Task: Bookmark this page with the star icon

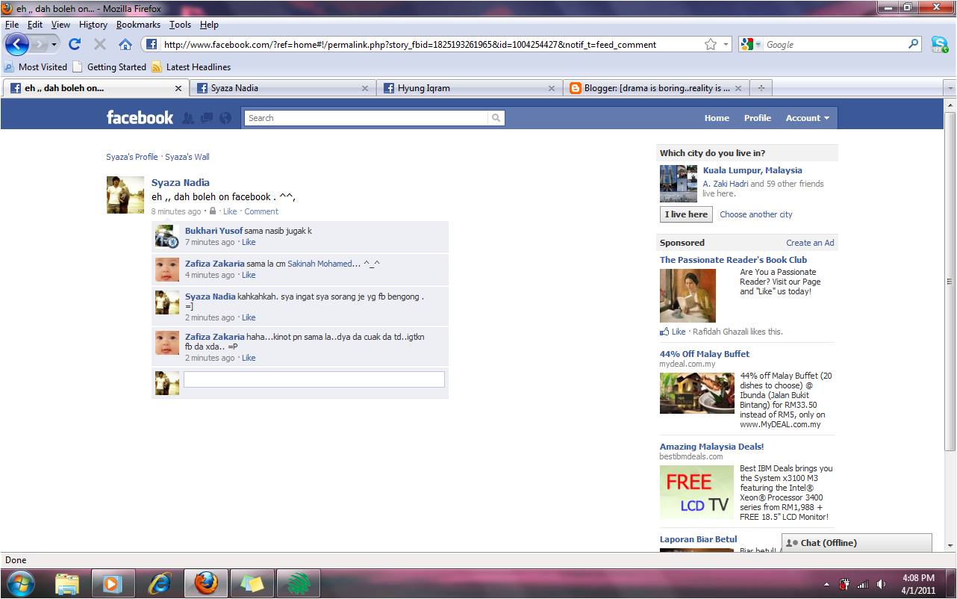Action: [711, 44]
